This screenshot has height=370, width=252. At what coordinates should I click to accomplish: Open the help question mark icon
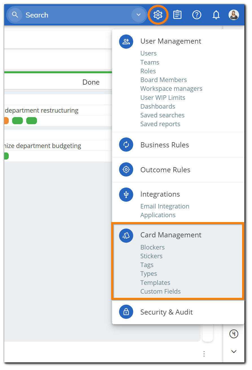pos(197,15)
